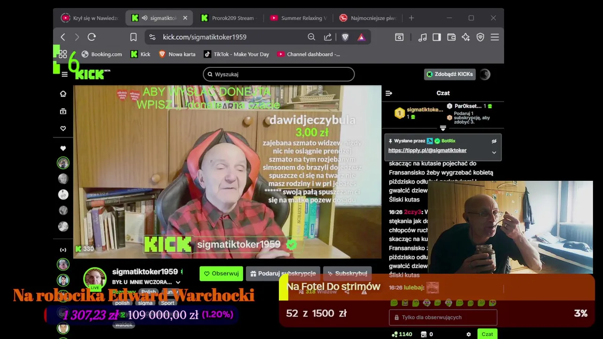Screen dimensions: 603x339
Task: Open the recommended live channels sidebar icon
Action: click(x=63, y=250)
